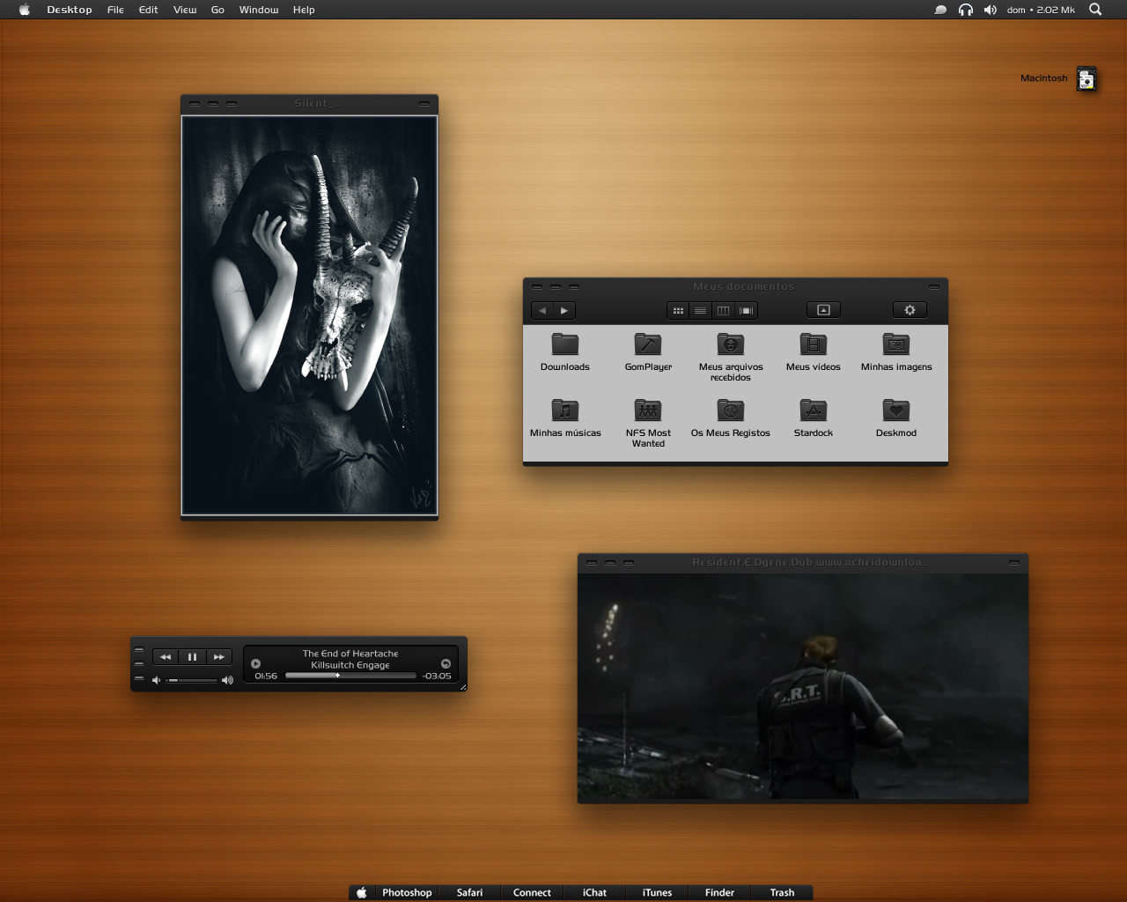
Task: Launch Photoshop from the dock
Action: (x=407, y=892)
